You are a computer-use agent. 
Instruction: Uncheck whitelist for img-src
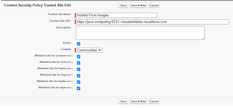(79, 76)
